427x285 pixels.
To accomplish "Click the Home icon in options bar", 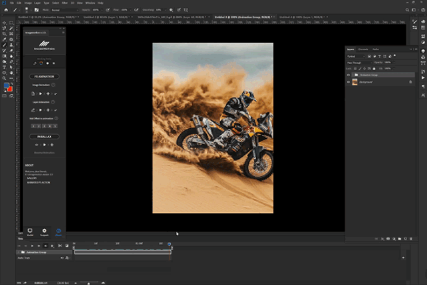I will (x=5, y=11).
